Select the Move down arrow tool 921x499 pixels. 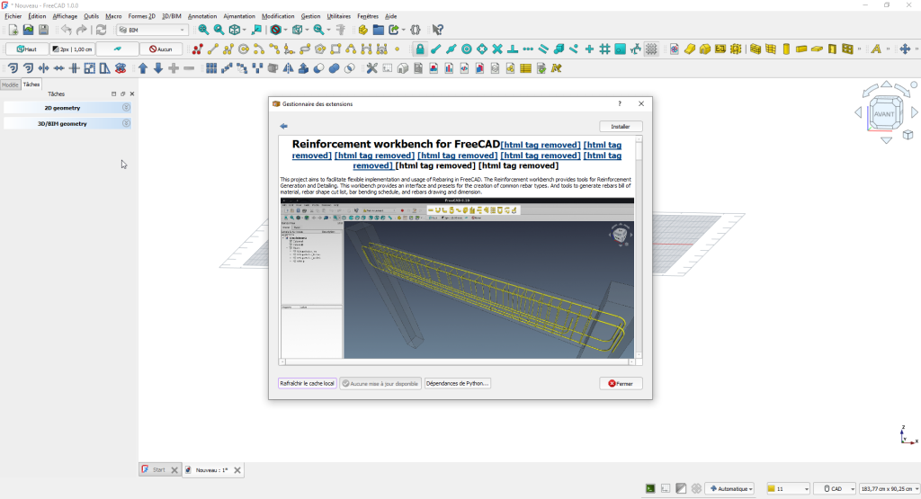click(x=158, y=68)
